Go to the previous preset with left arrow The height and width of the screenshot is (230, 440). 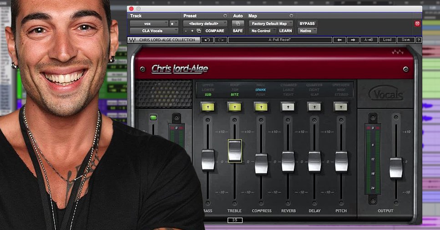coord(339,40)
